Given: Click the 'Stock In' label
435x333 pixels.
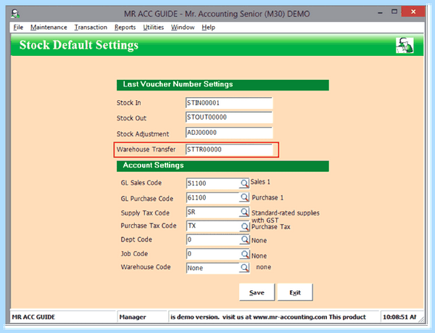Looking at the screenshot, I should 129,103.
